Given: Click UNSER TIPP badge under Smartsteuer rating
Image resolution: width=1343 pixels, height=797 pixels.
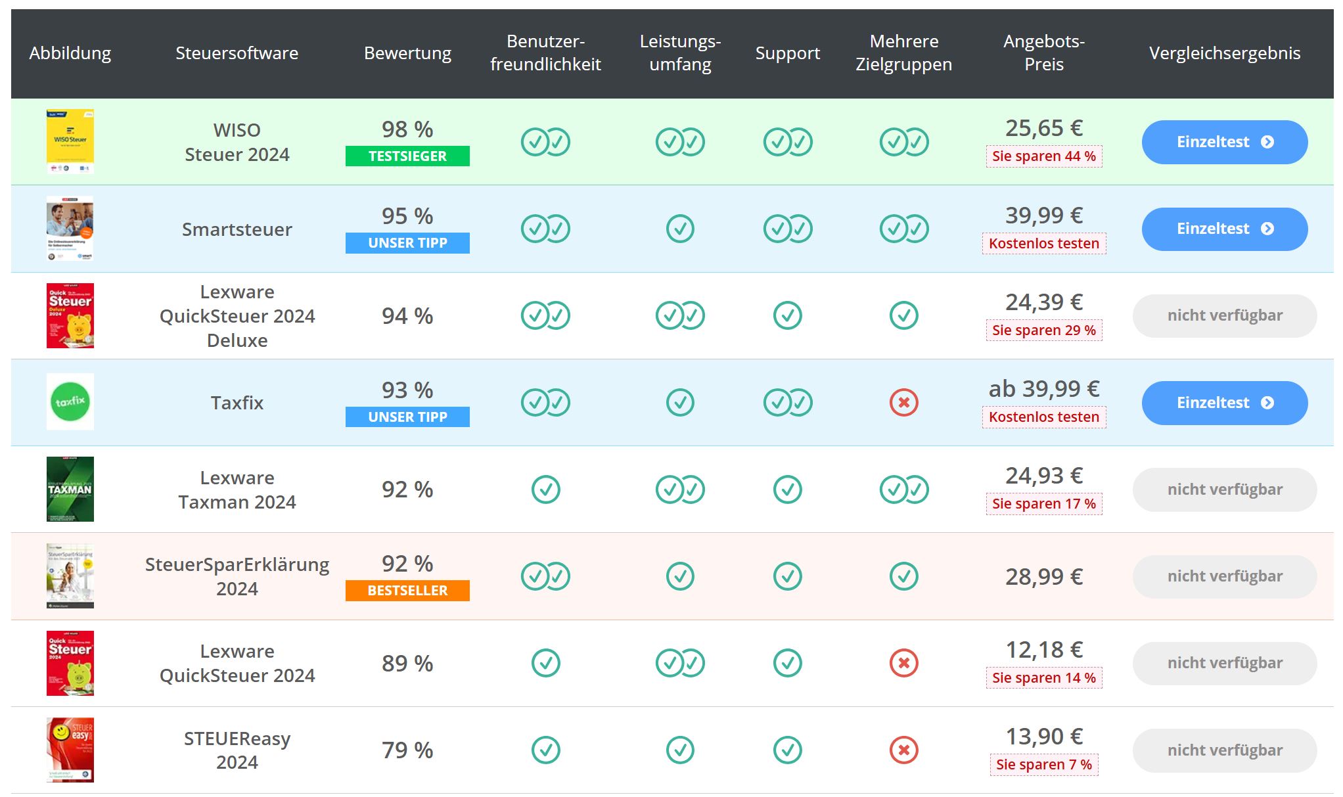Looking at the screenshot, I should [x=407, y=243].
